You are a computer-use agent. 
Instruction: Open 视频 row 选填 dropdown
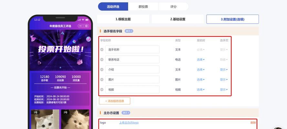pyautogui.click(x=200, y=90)
